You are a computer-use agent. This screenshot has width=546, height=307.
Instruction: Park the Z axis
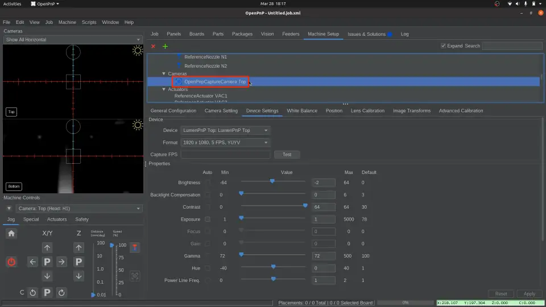pos(78,262)
